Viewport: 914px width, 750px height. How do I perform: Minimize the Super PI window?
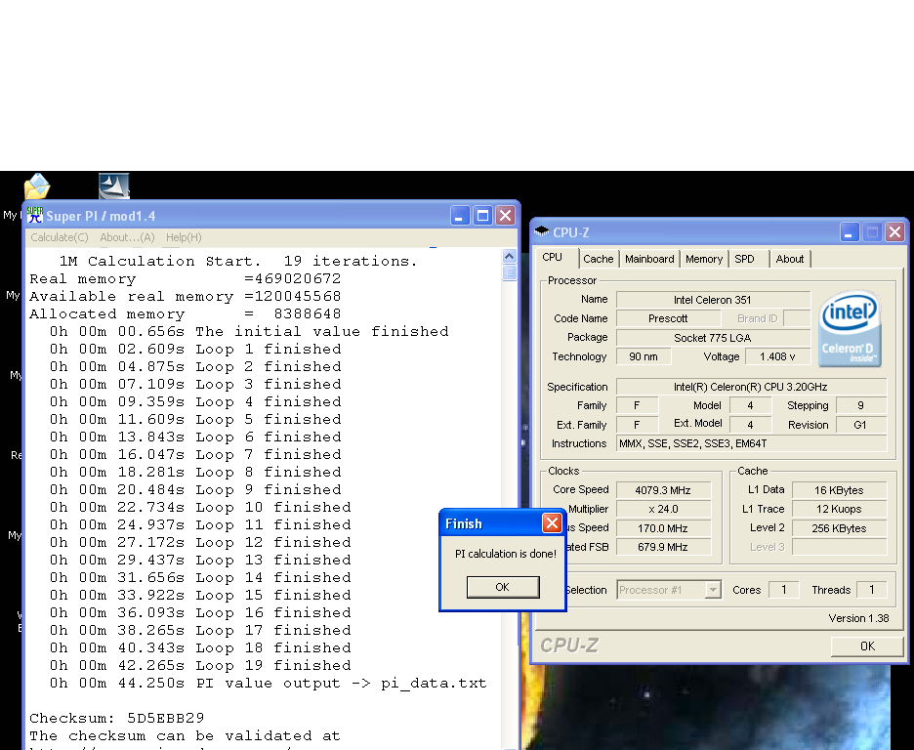(x=460, y=216)
